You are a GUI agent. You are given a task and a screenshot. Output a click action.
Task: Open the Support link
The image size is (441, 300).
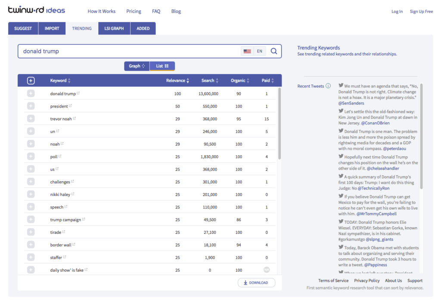click(415, 281)
